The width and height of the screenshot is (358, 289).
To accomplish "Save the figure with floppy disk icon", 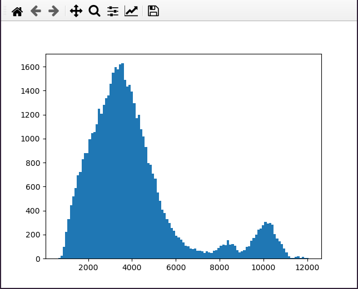I will click(153, 11).
